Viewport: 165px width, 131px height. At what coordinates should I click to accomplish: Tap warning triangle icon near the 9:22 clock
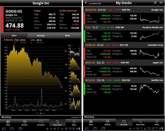click(62, 129)
